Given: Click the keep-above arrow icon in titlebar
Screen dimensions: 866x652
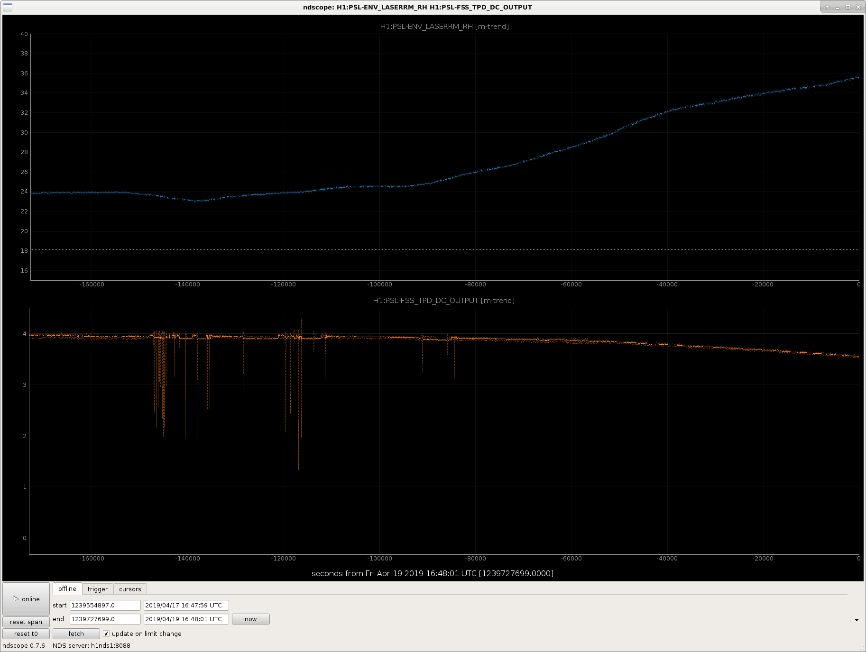Looking at the screenshot, I should pyautogui.click(x=827, y=7).
